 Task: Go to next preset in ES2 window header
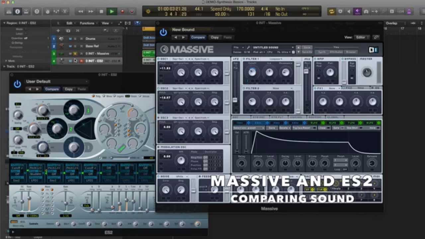pyautogui.click(x=37, y=89)
